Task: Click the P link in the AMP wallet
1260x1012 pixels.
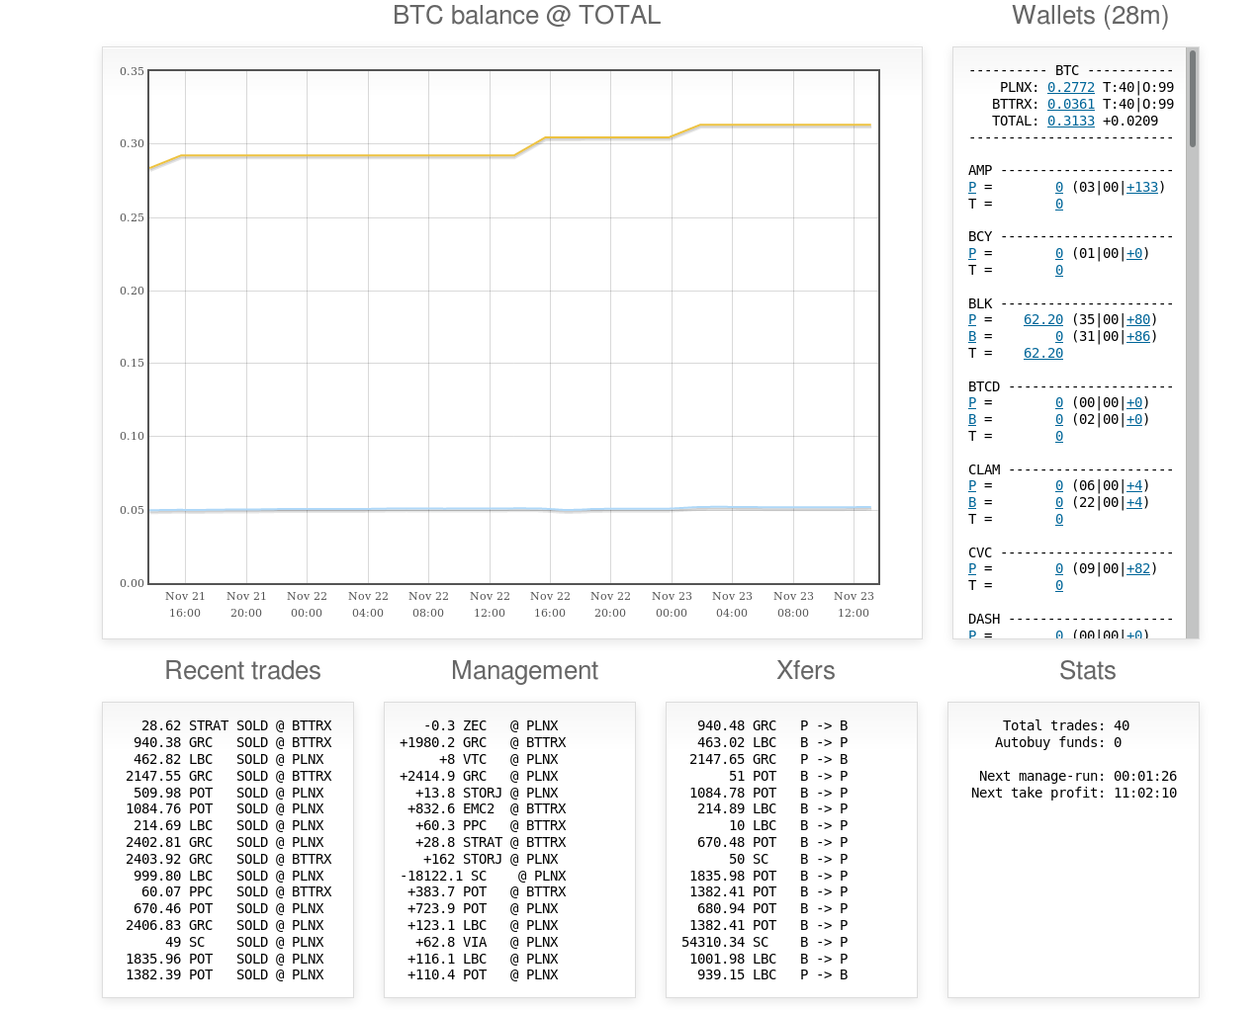Action: pos(972,187)
